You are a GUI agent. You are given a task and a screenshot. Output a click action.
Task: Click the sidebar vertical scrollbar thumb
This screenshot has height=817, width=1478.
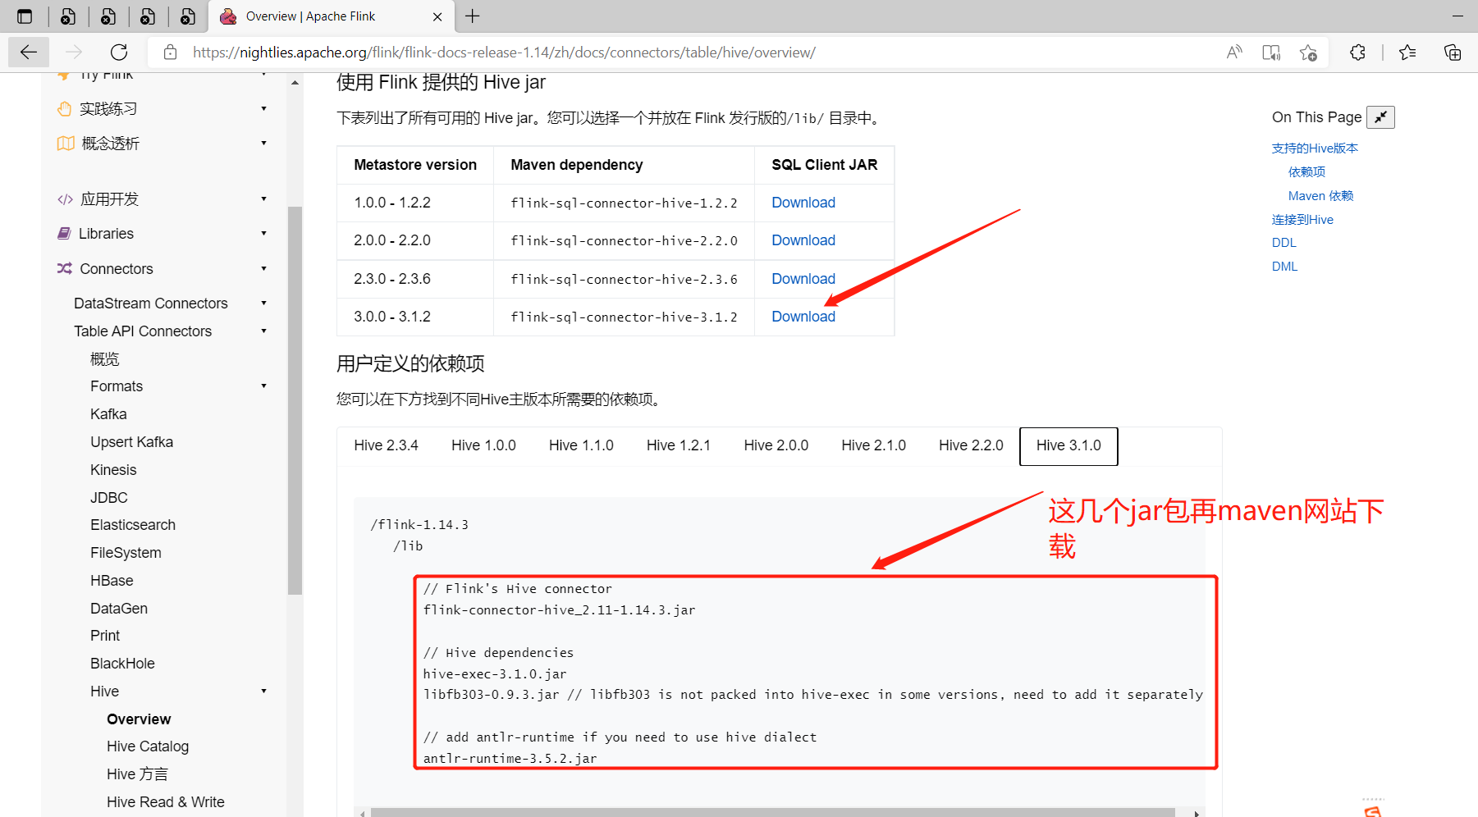295,399
